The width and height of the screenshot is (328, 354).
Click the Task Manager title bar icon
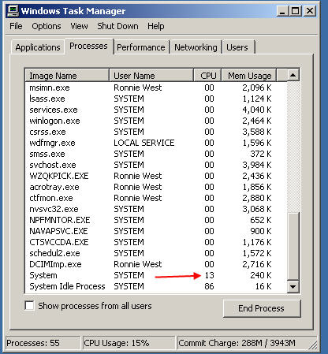click(x=13, y=11)
